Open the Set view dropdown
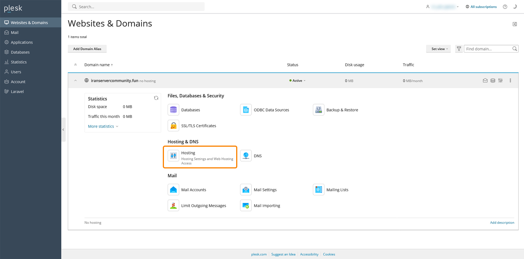The height and width of the screenshot is (259, 524). point(438,49)
